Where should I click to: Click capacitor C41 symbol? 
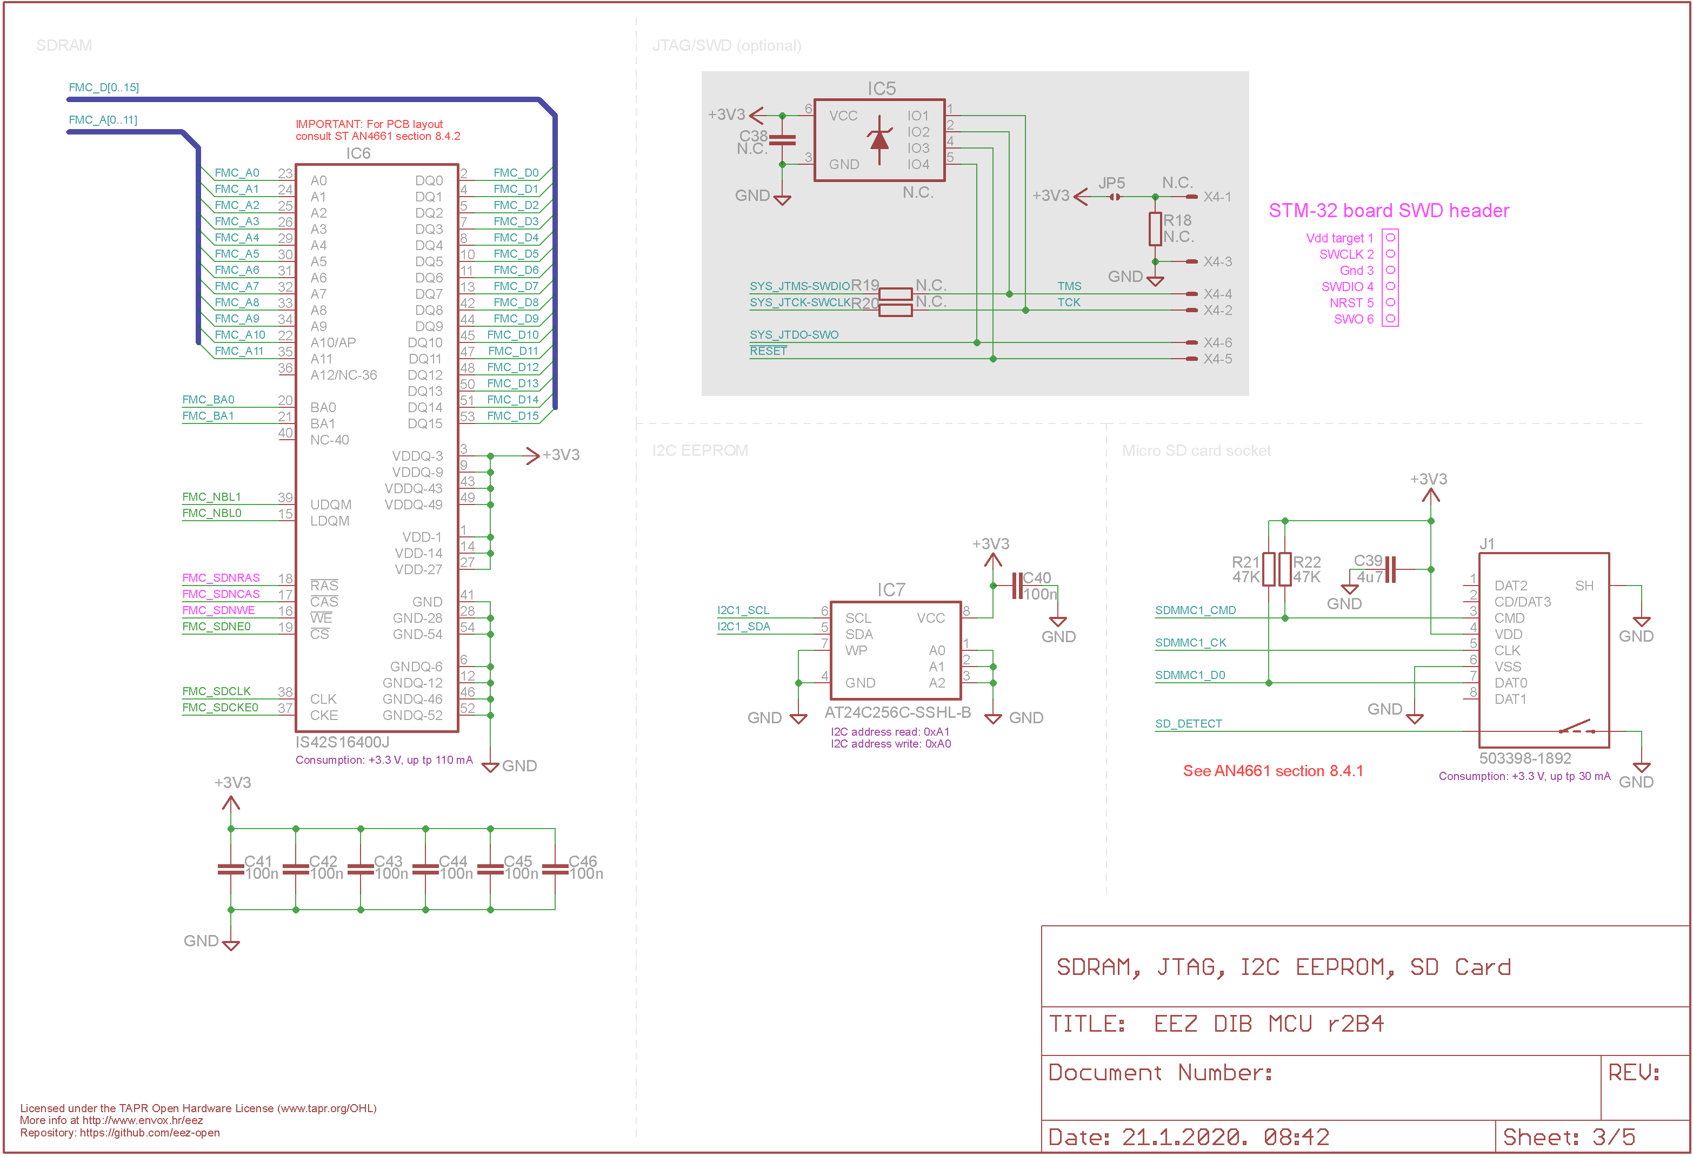[x=231, y=870]
